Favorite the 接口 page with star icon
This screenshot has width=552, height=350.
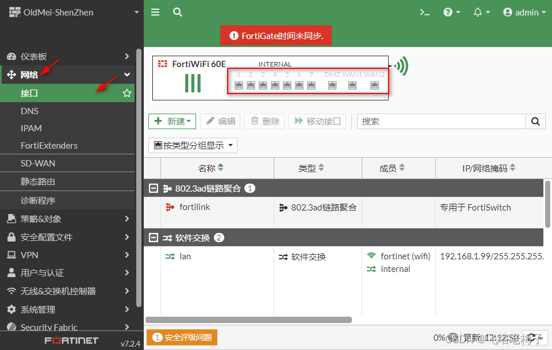(x=126, y=93)
